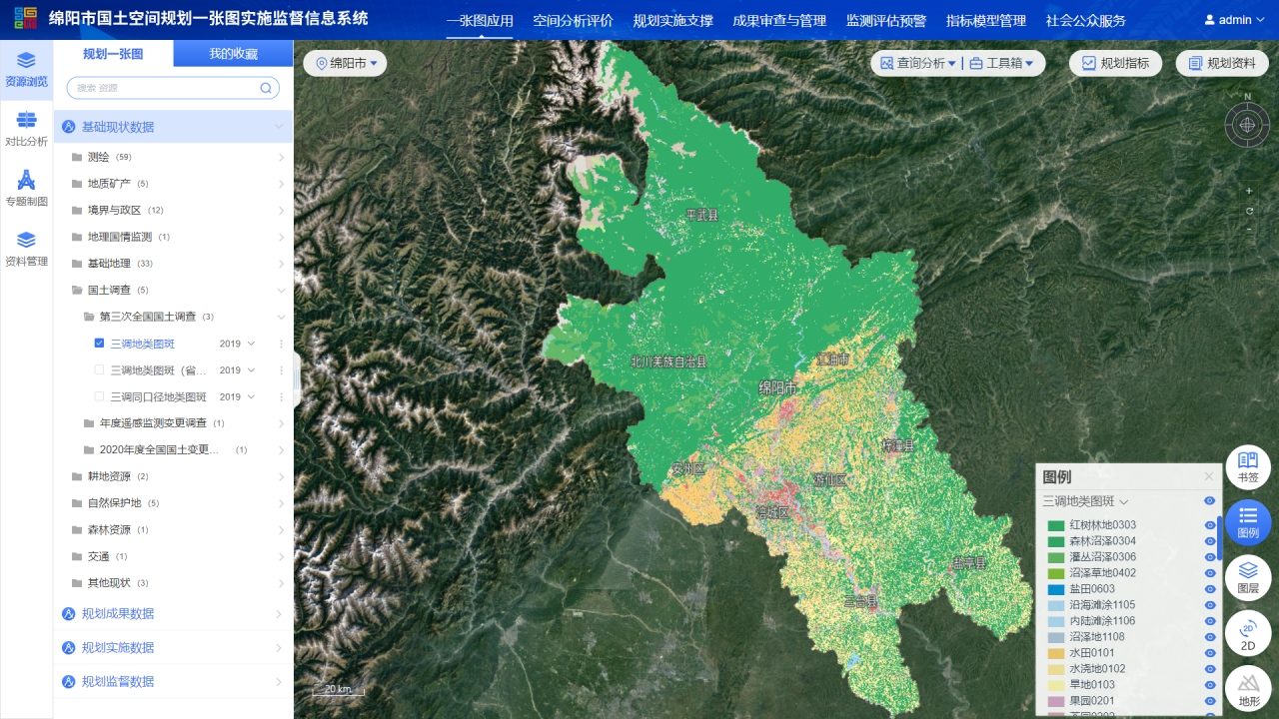This screenshot has height=719, width=1279.
Task: Click the 水田0101 legend color swatch
Action: coord(1054,653)
